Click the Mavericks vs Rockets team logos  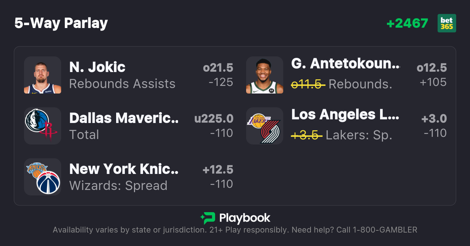click(x=43, y=126)
